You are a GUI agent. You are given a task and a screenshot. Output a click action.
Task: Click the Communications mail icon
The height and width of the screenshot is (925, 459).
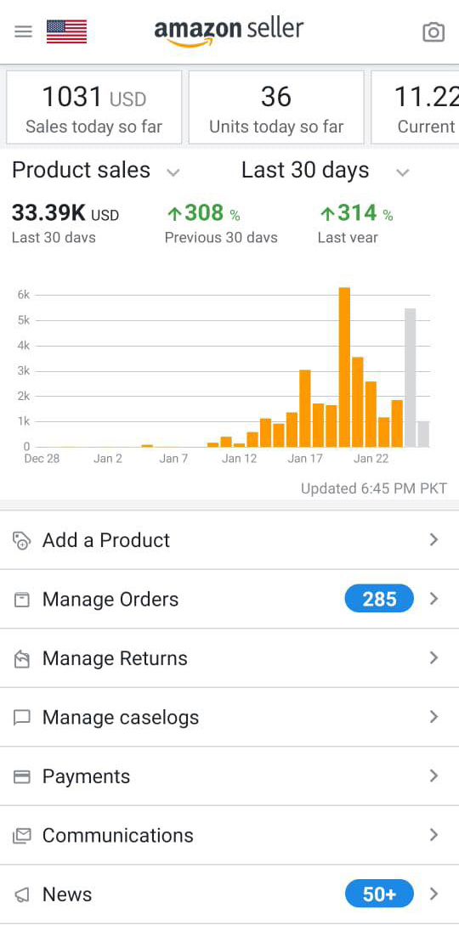(22, 836)
